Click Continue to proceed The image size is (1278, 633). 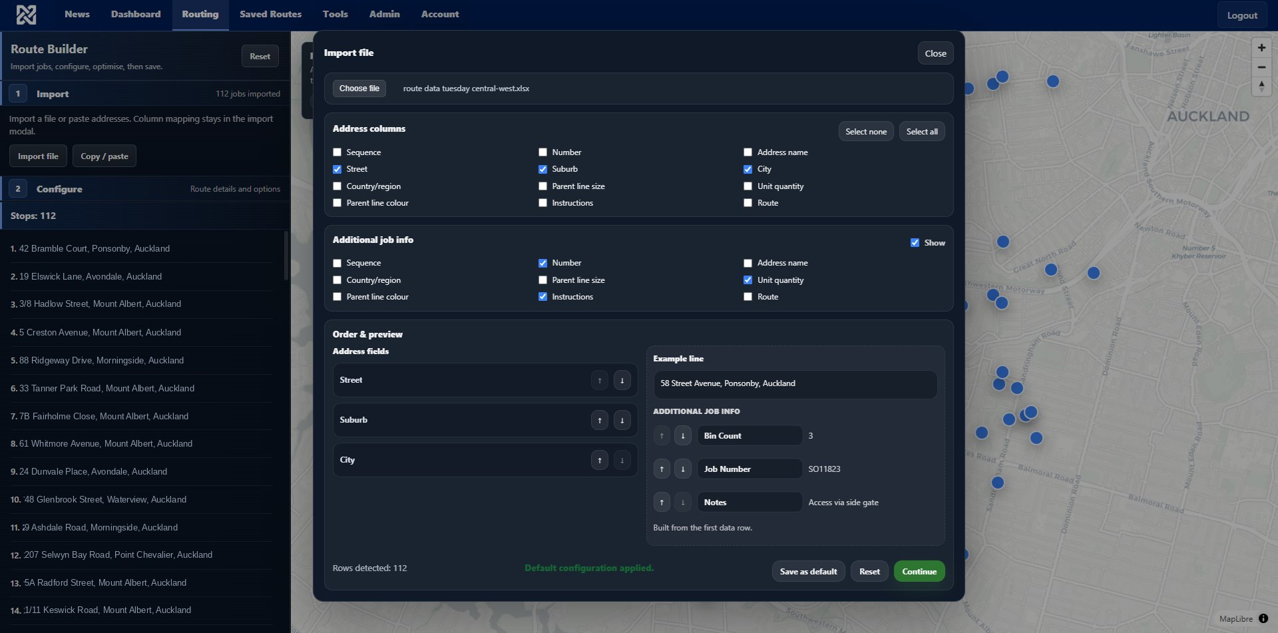(x=919, y=572)
